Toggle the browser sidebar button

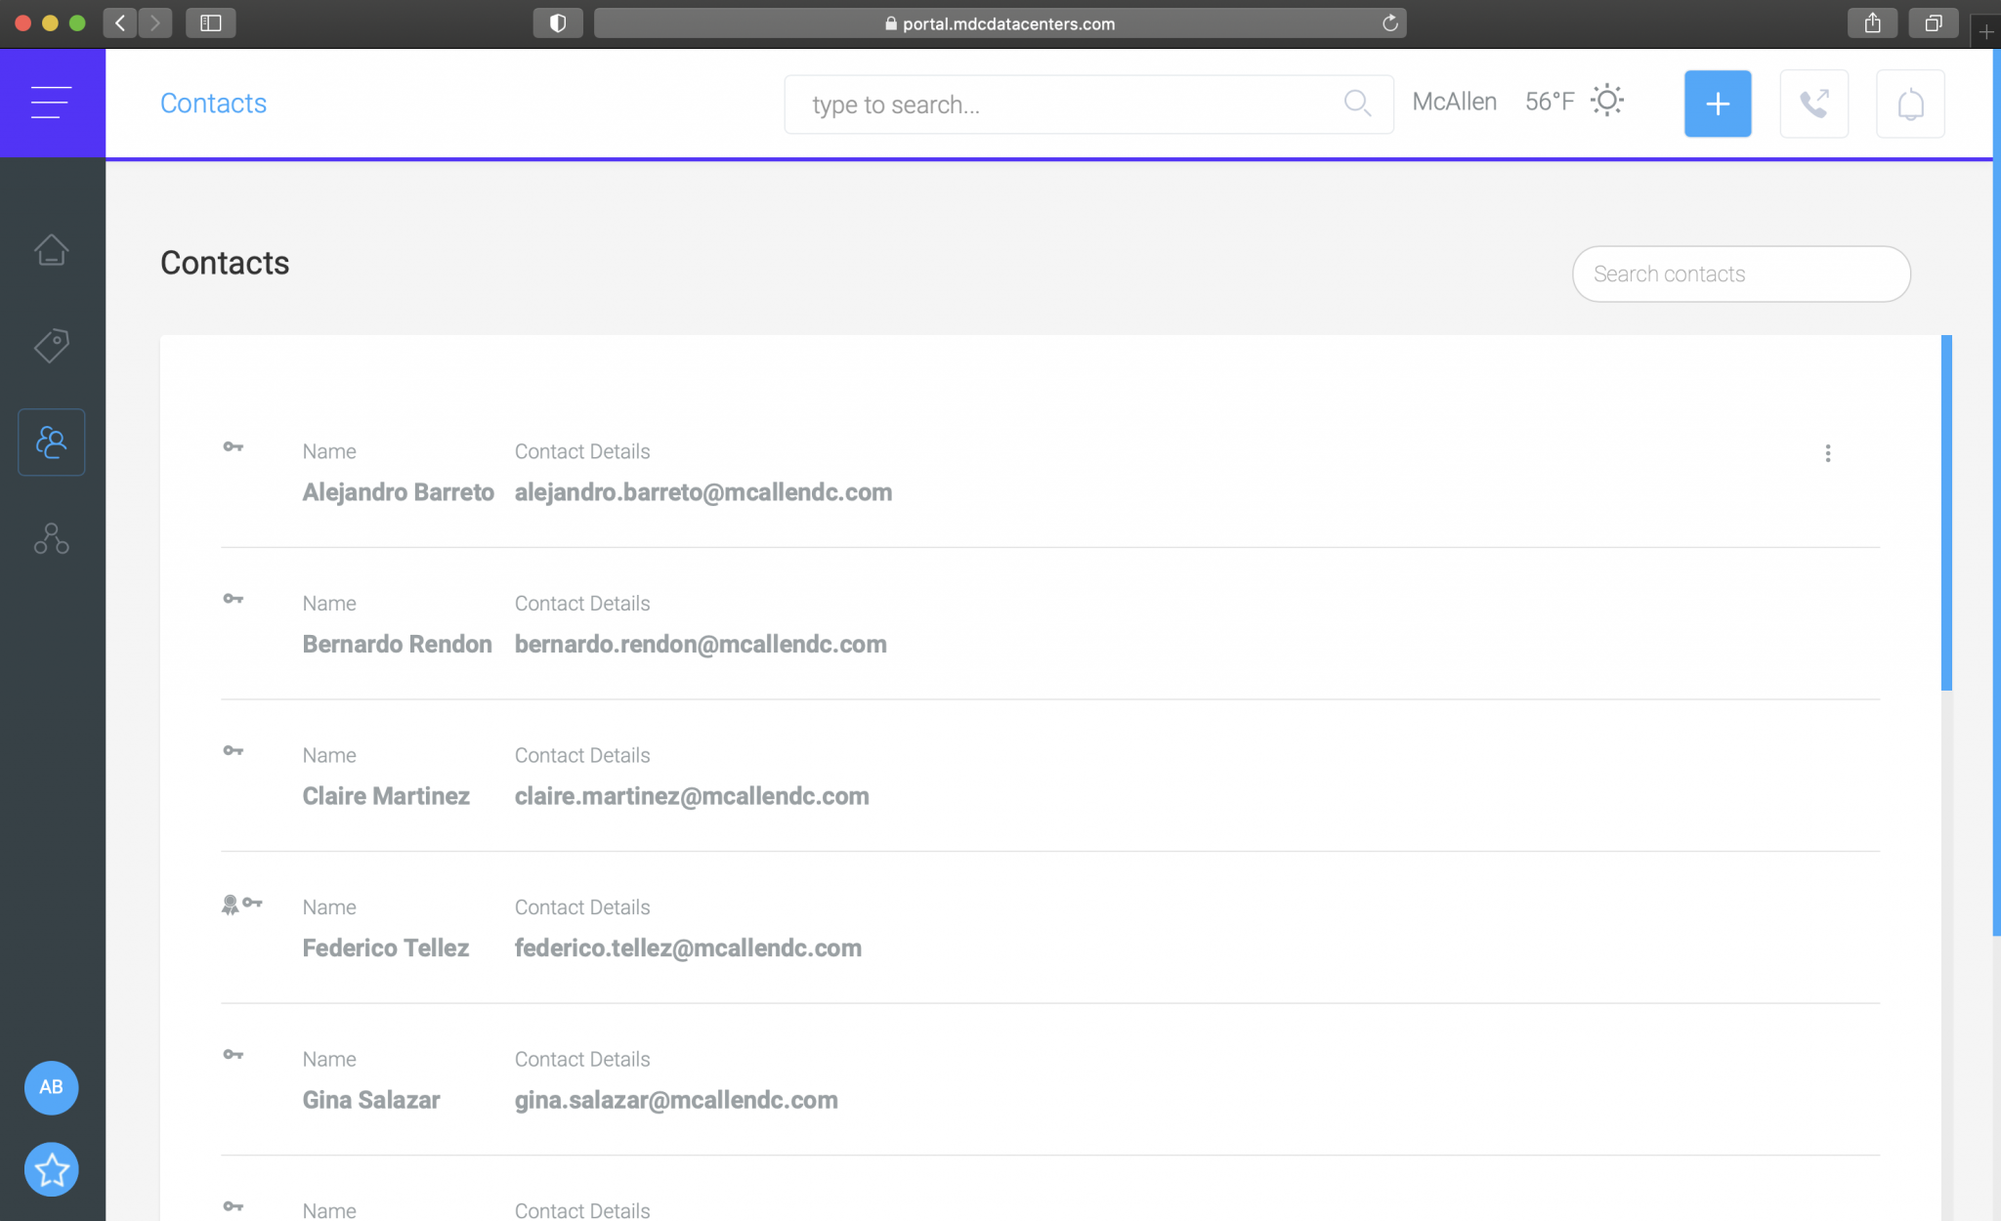(210, 22)
